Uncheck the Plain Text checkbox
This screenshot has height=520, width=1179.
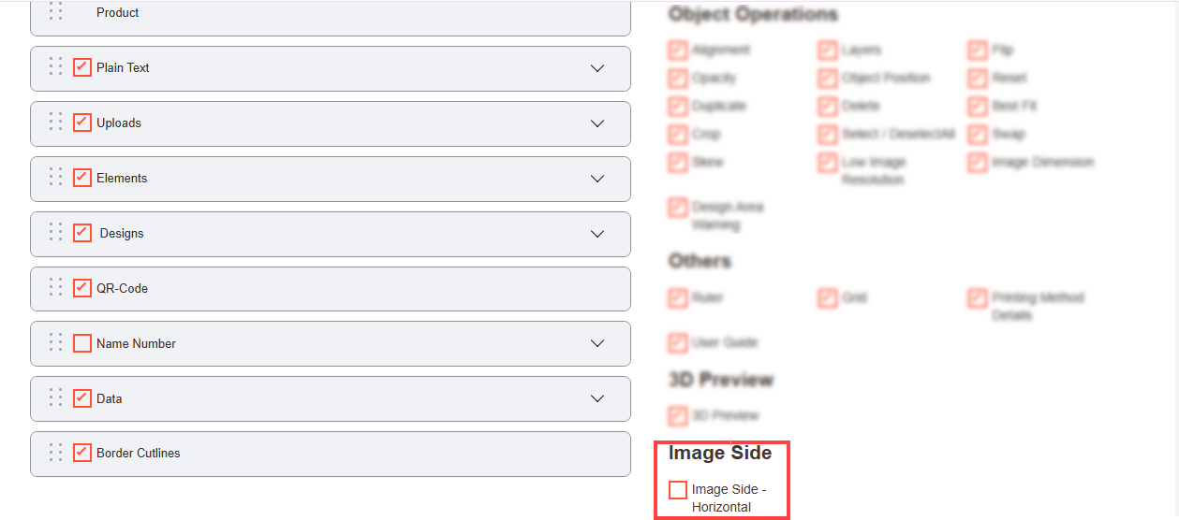(x=82, y=67)
